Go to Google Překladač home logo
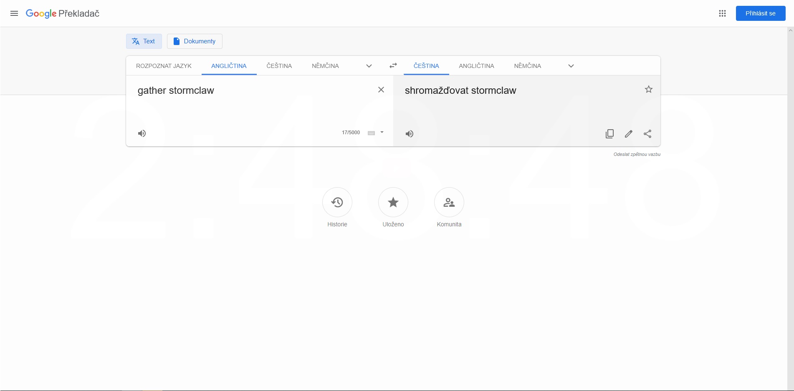794x391 pixels. (63, 13)
